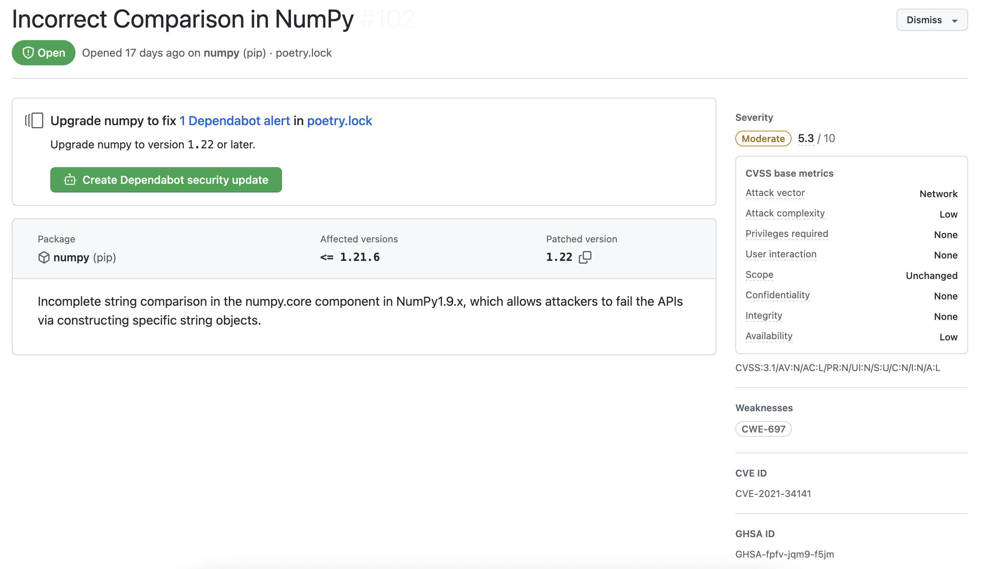Click the Confidentiality metric link

(777, 296)
